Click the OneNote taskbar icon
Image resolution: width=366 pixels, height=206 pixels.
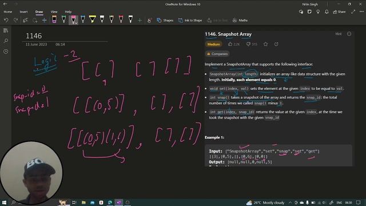(x=118, y=203)
